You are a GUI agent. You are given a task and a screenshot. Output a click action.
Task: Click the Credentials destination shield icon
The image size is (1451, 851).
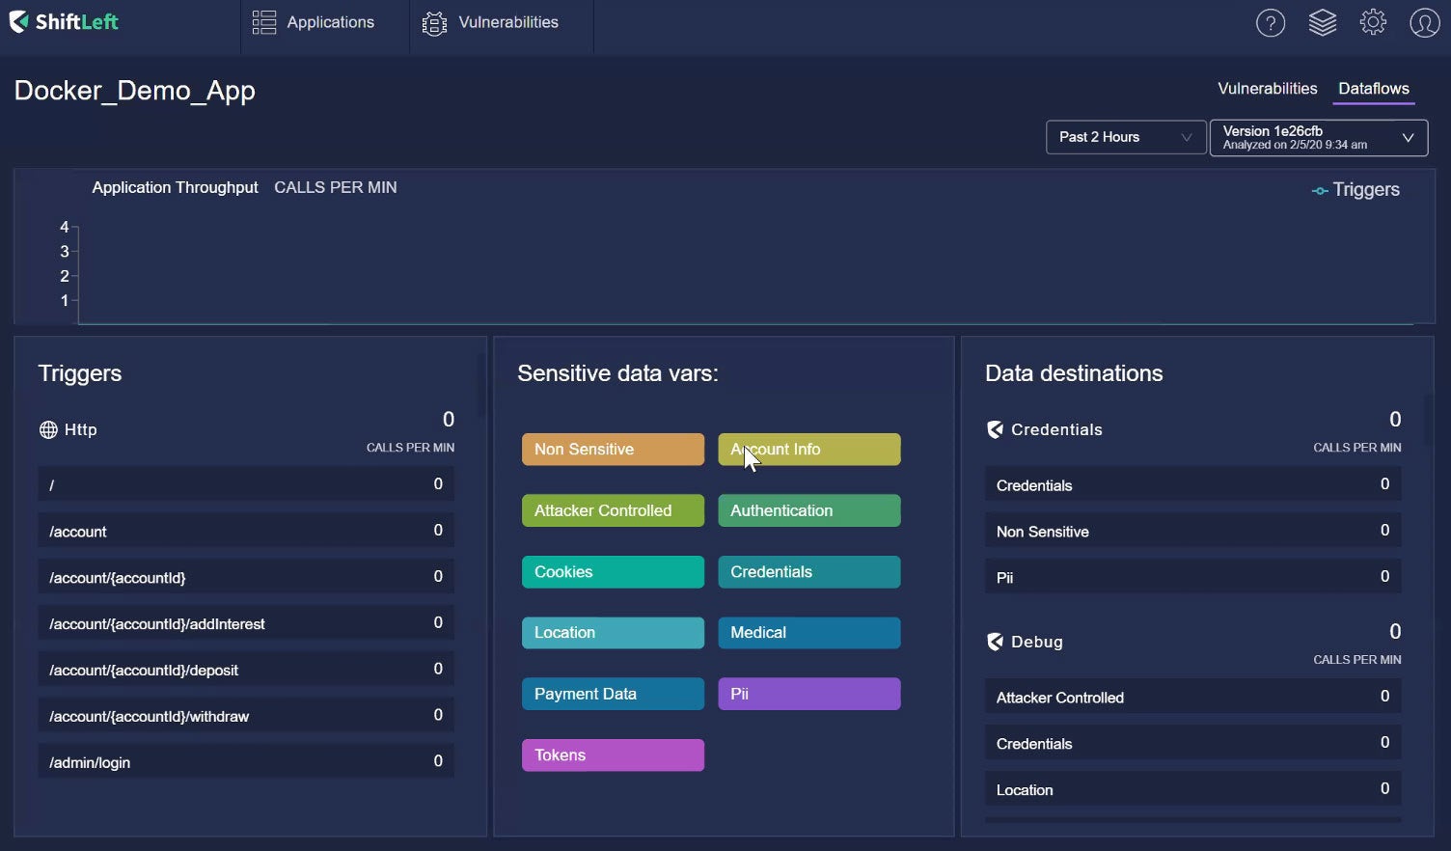(x=995, y=429)
